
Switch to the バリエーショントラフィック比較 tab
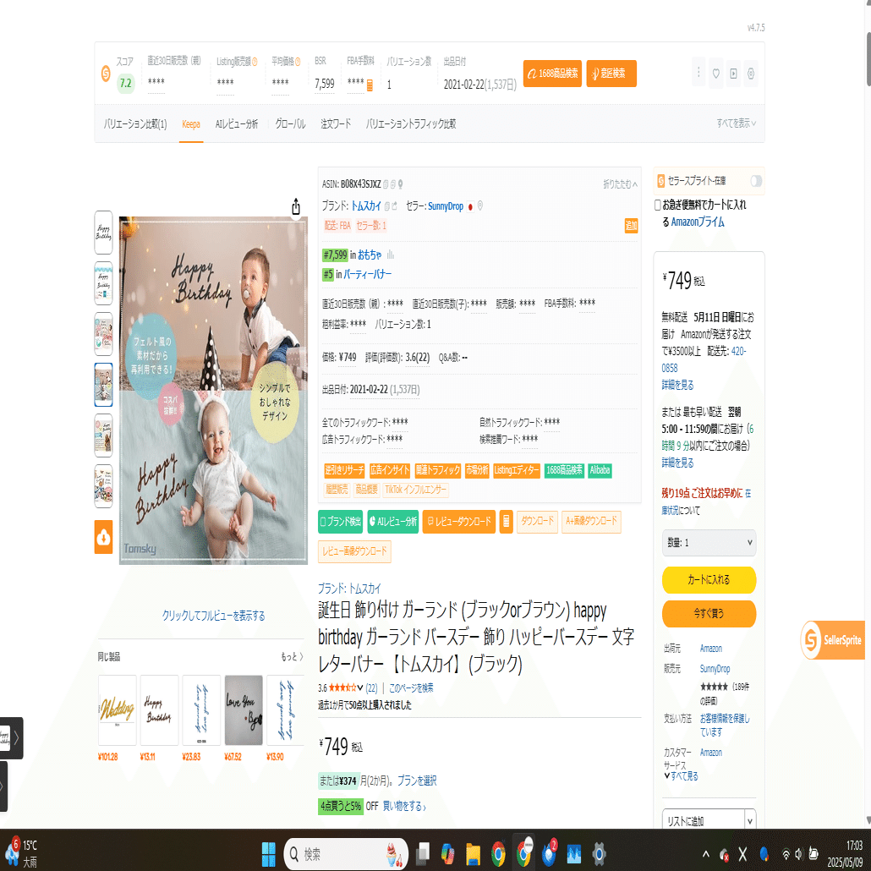(x=411, y=123)
